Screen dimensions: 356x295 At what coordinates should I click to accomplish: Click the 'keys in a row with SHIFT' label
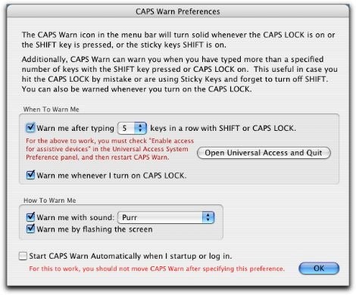(223, 129)
